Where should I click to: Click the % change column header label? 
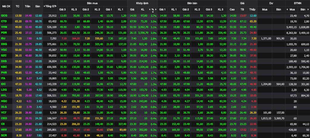pos(153,9)
